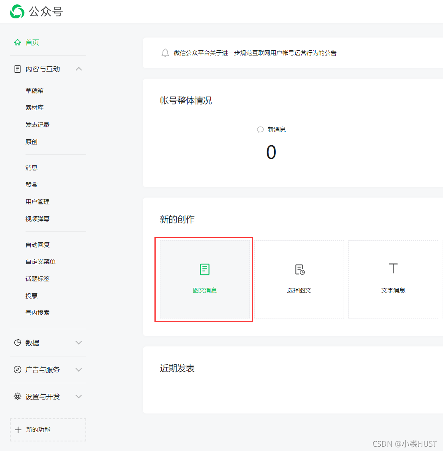This screenshot has width=443, height=451.
Task: Click the 广告与服务 section label
Action: tap(43, 370)
